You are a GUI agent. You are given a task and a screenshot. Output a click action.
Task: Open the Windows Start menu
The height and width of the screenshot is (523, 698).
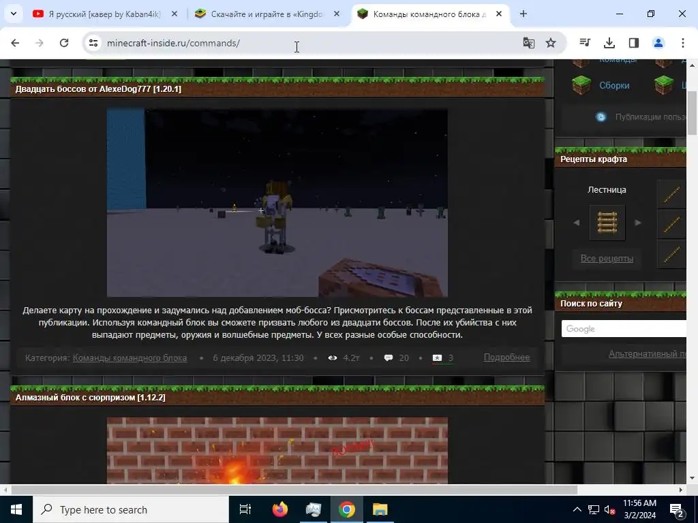click(16, 509)
